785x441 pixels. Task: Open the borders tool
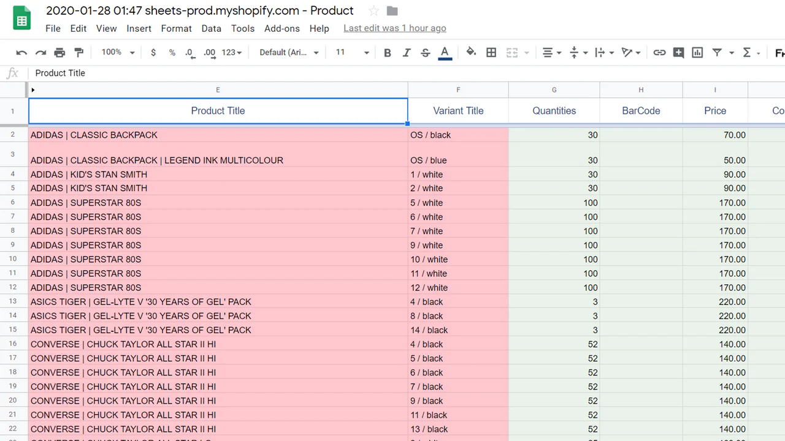pyautogui.click(x=491, y=53)
